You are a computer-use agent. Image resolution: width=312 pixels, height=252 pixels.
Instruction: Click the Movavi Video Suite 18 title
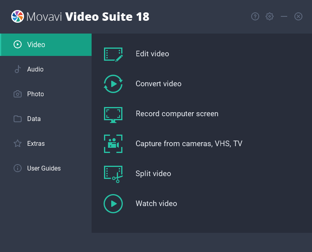(88, 16)
